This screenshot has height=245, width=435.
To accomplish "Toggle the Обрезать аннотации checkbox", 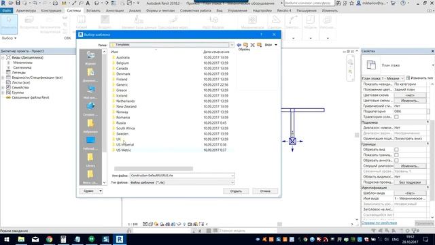I will [x=396, y=161].
